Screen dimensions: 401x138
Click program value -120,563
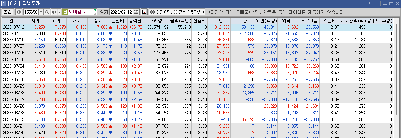point(310,27)
